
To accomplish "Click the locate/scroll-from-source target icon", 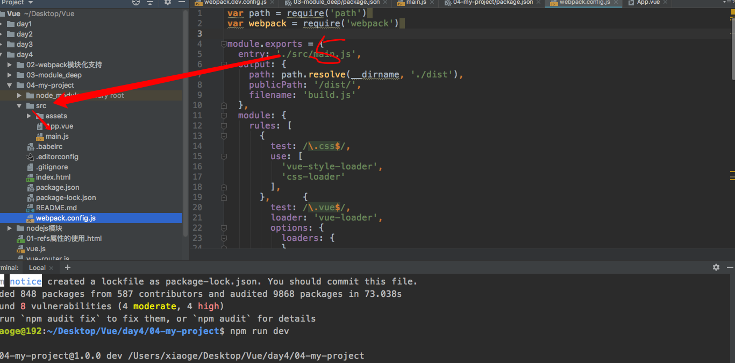I will (x=136, y=2).
